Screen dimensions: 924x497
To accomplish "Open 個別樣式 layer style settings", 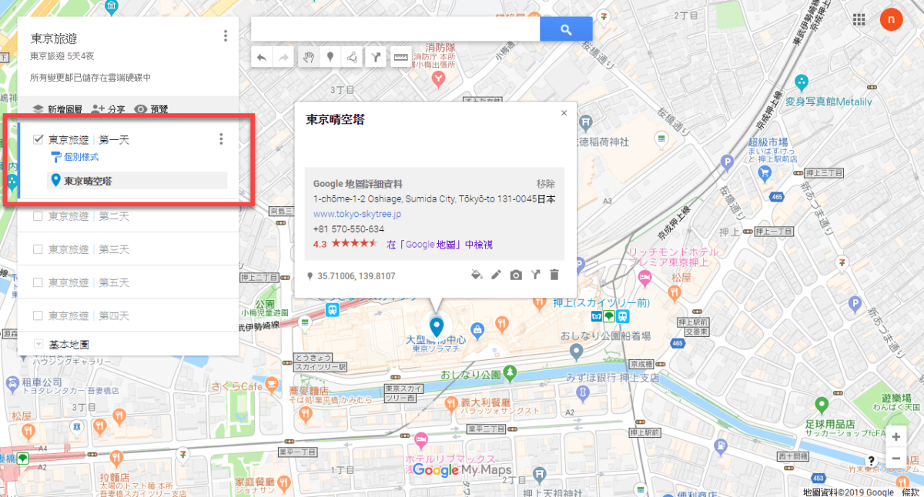I will (75, 158).
